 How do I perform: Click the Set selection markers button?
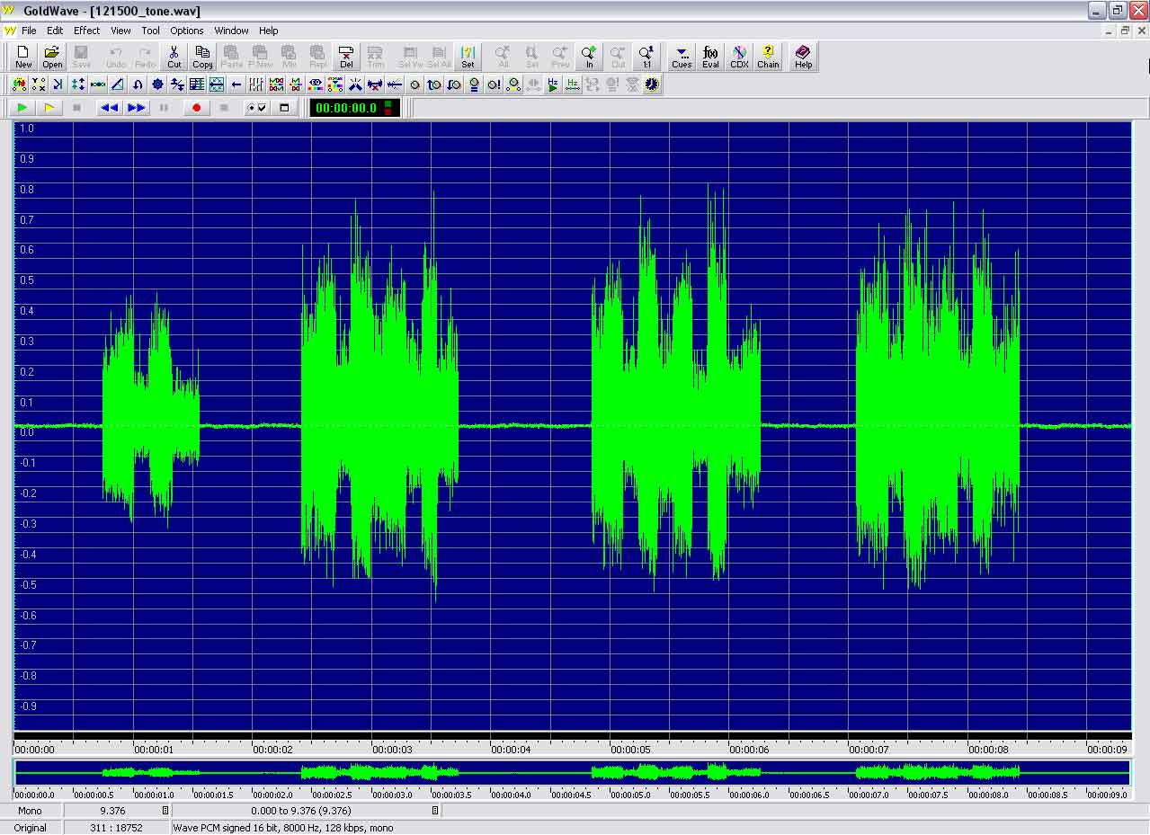(468, 57)
